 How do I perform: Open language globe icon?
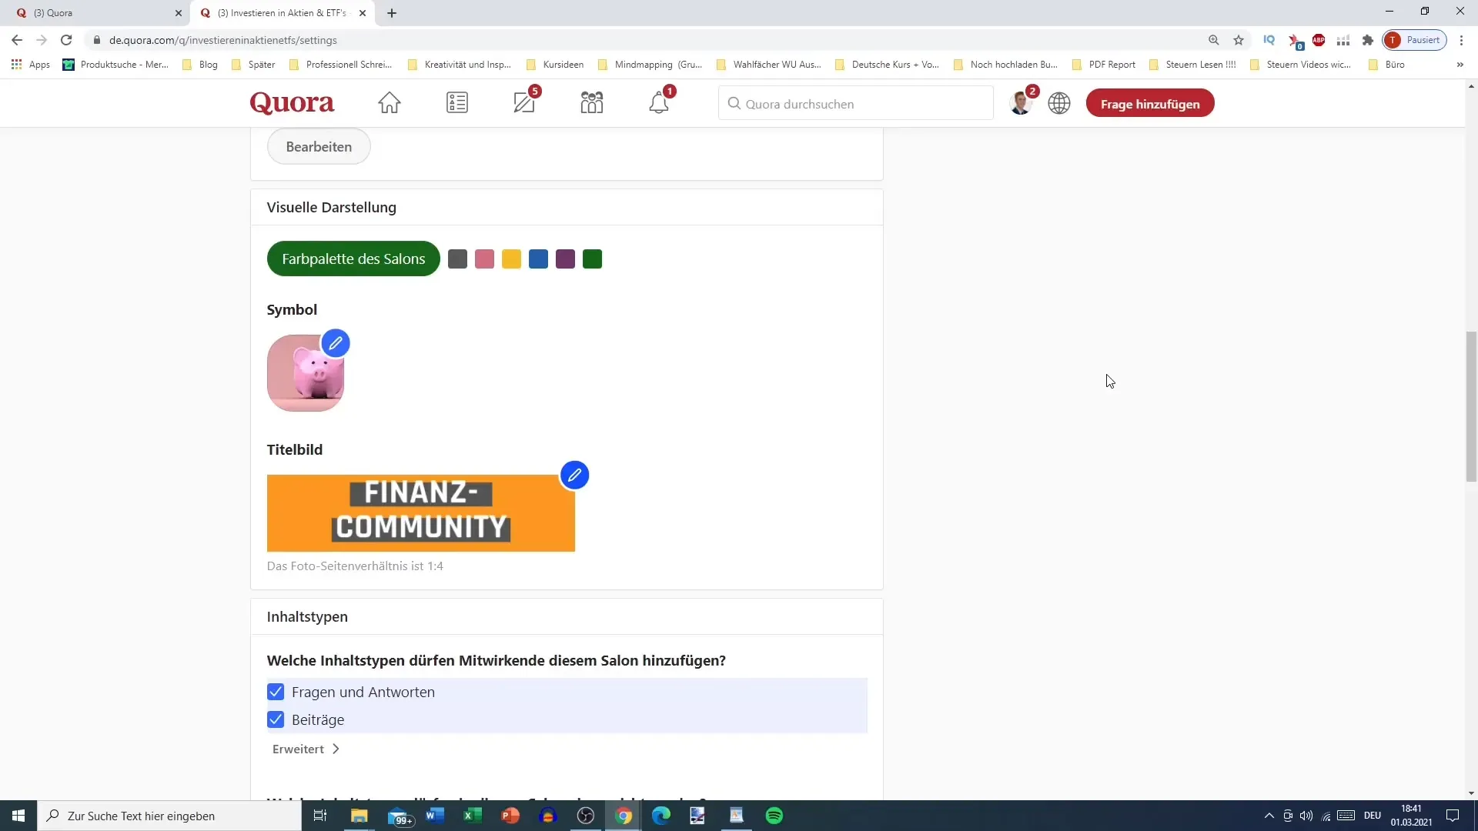pos(1059,103)
